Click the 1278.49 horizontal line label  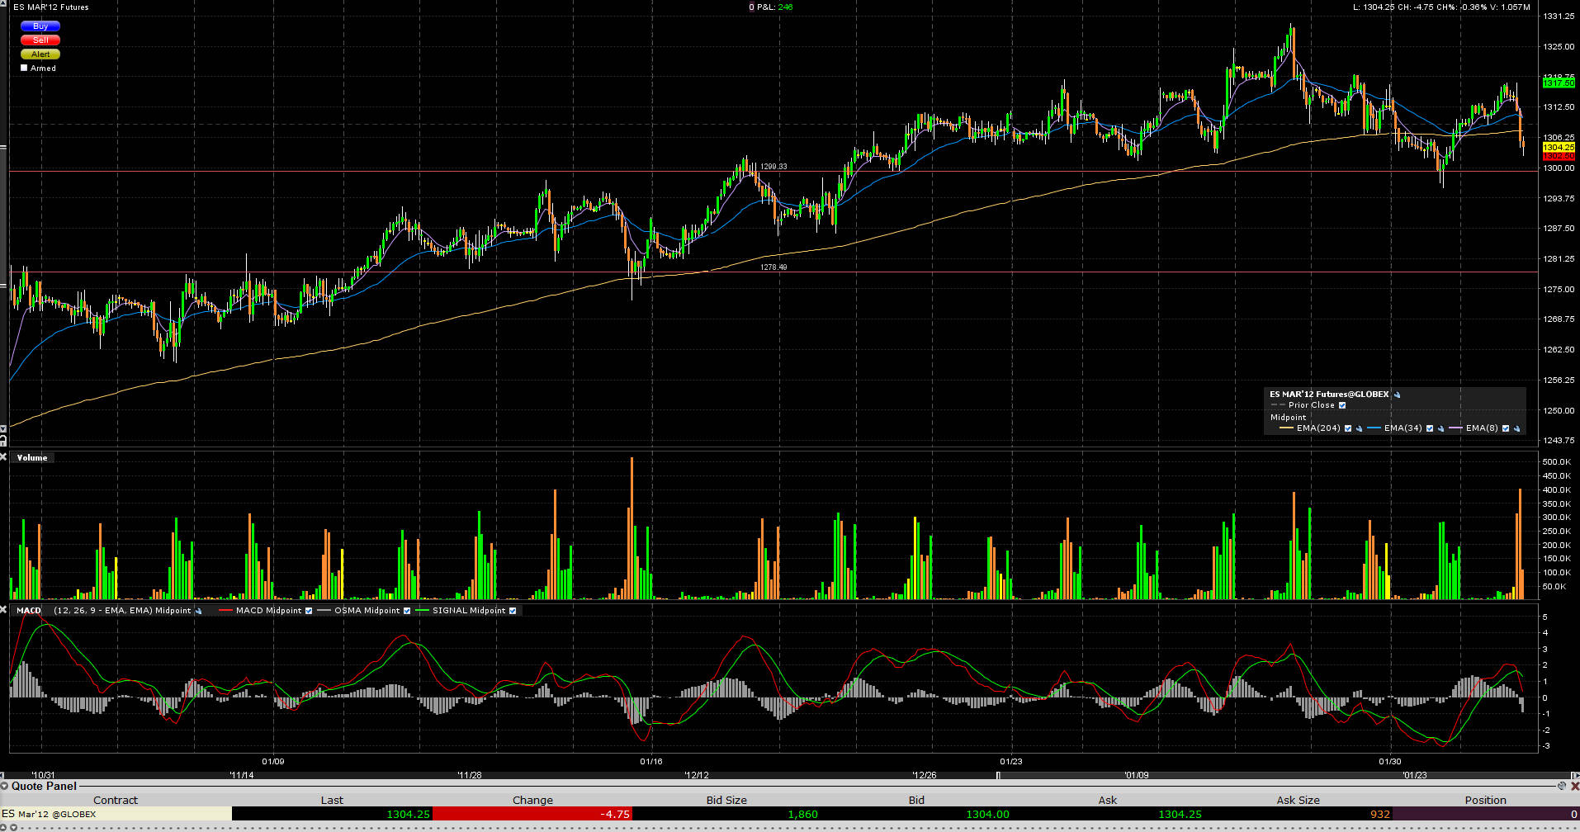click(x=773, y=267)
